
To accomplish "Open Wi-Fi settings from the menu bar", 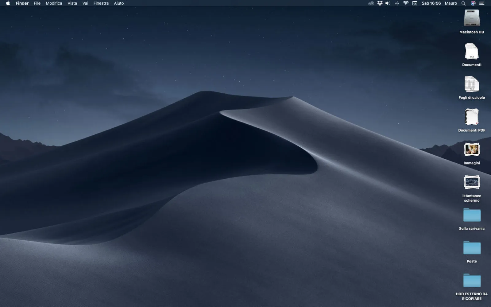I will [406, 3].
